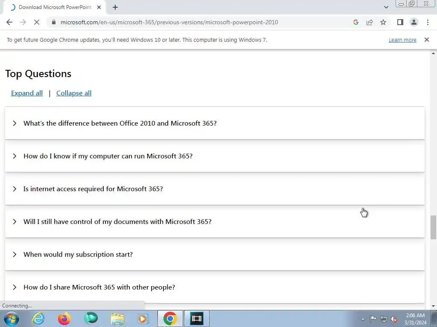This screenshot has width=437, height=327.
Task: Open the Chrome three-dot menu
Action: (428, 22)
